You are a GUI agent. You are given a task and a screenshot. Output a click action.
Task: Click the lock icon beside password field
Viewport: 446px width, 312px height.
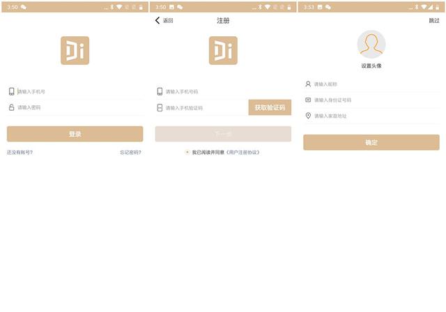click(11, 107)
